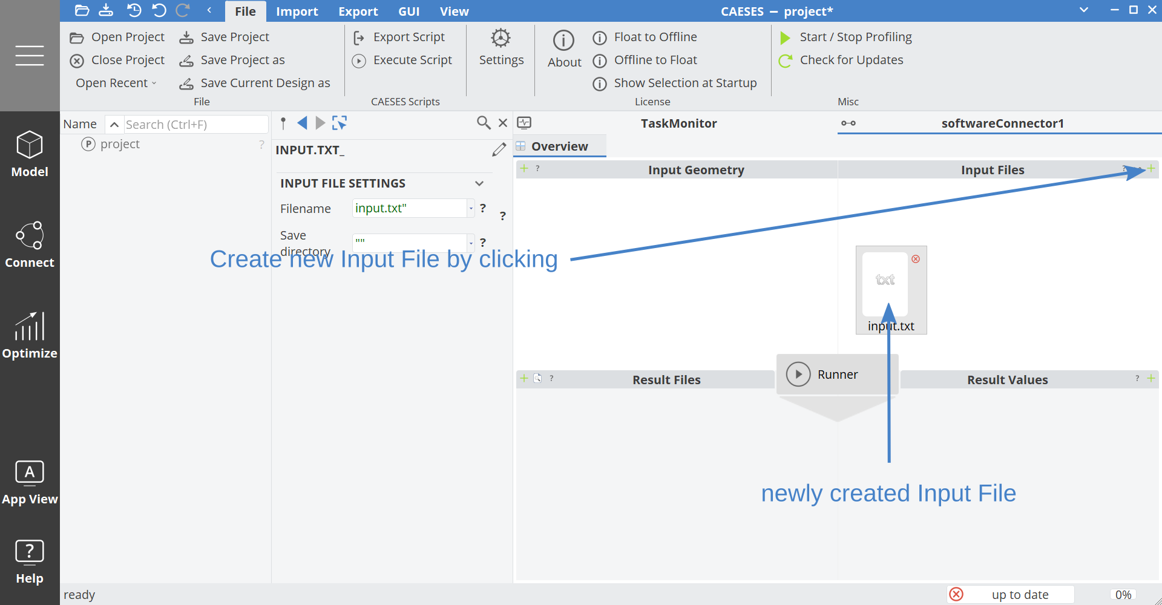The width and height of the screenshot is (1162, 605).
Task: Click Export Script
Action: coord(398,37)
